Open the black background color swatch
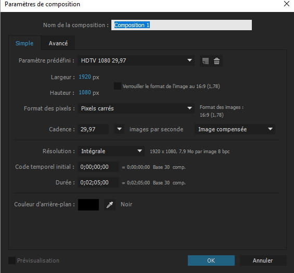The height and width of the screenshot is (273, 294). coord(88,205)
